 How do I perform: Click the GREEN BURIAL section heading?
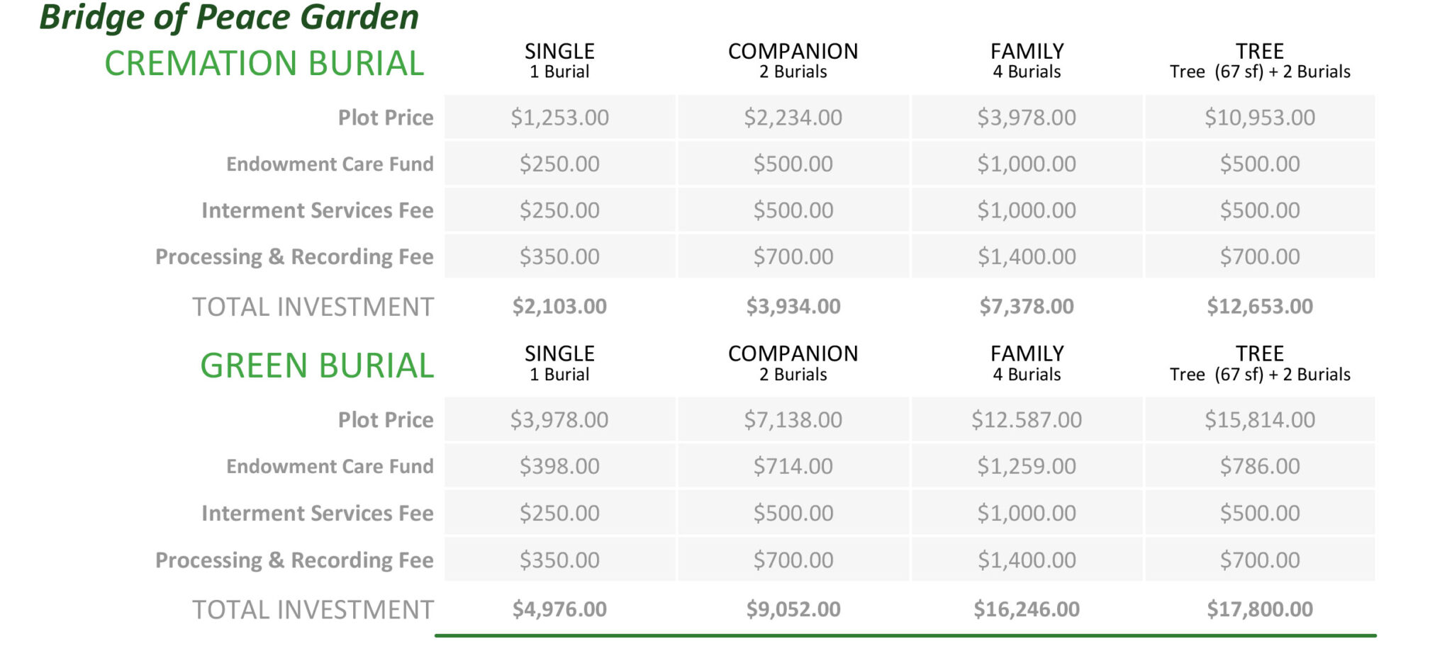[x=316, y=366]
